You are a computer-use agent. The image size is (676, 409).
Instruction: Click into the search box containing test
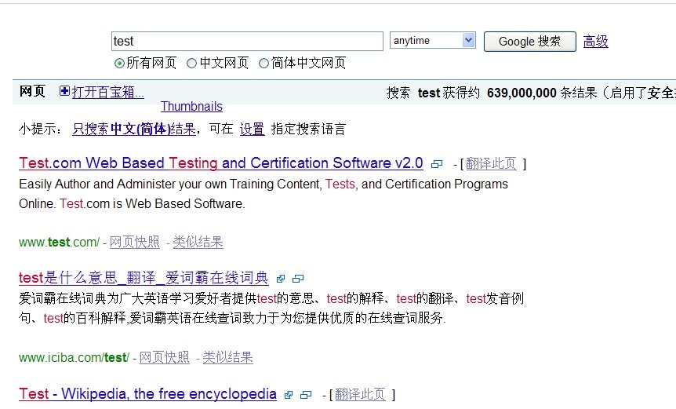[x=248, y=42]
